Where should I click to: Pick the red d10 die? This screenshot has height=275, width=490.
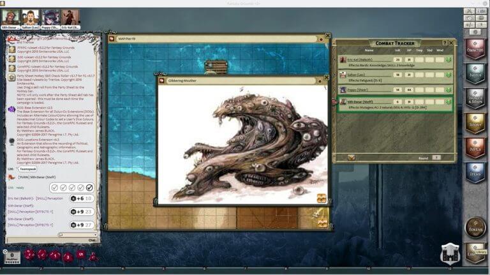pyautogui.click(x=55, y=255)
